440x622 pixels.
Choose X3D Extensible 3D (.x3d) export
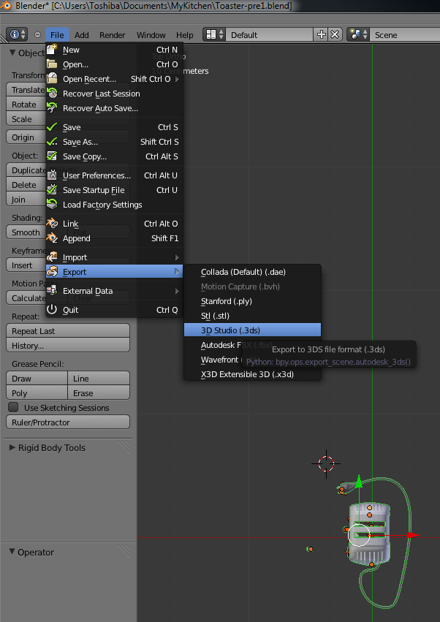pos(252,374)
